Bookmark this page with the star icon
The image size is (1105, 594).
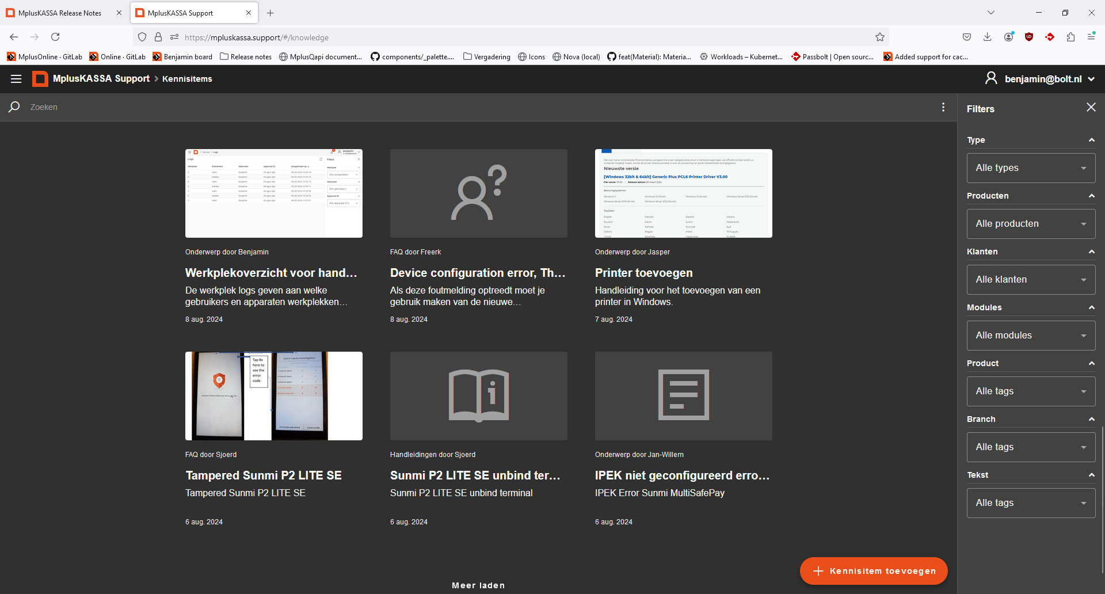click(x=880, y=37)
